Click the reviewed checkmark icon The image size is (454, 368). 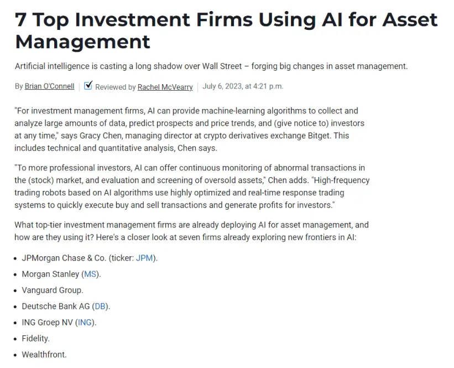88,85
